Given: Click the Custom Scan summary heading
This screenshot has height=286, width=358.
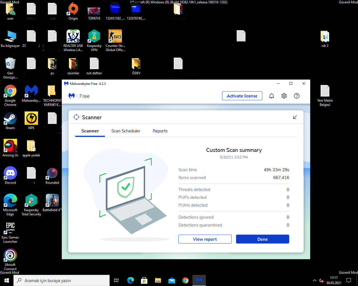Looking at the screenshot, I should [234, 150].
